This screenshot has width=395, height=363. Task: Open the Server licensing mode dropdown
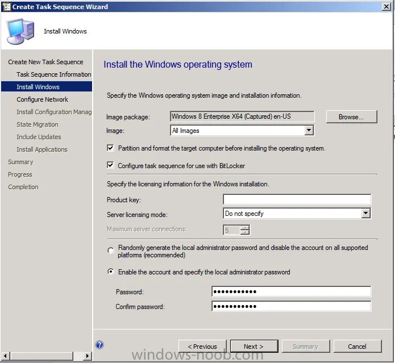click(x=366, y=214)
